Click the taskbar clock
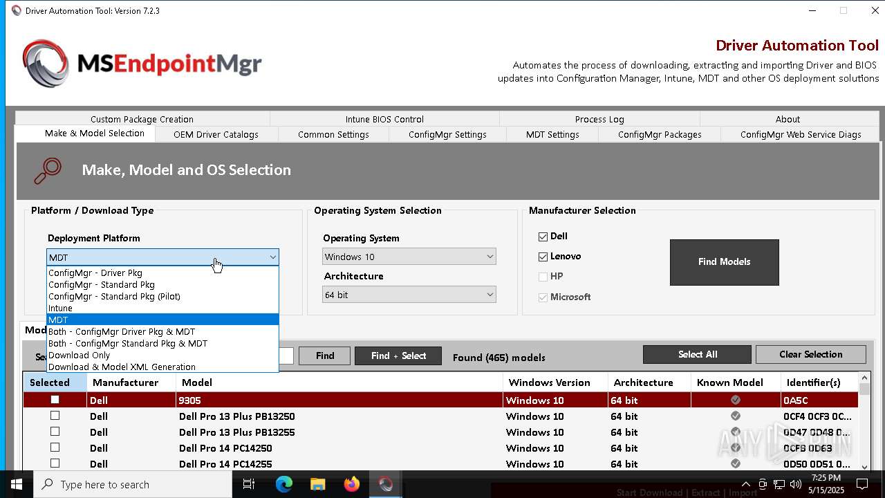 (826, 484)
